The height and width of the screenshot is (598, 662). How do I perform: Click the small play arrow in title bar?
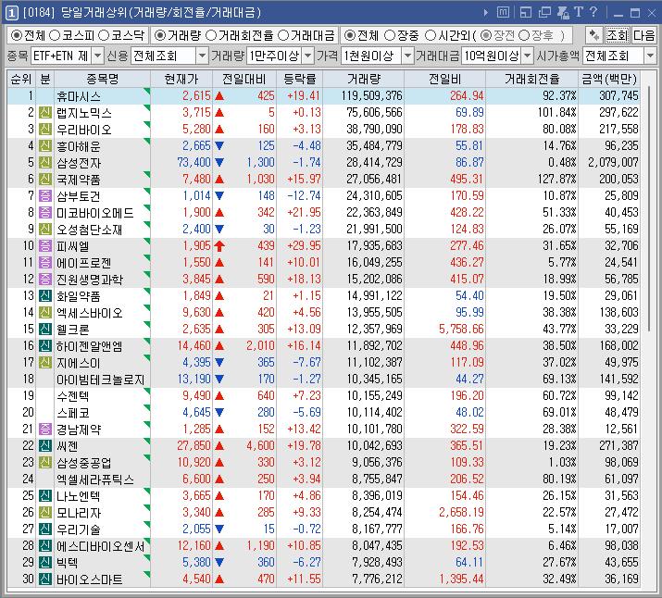tap(485, 13)
